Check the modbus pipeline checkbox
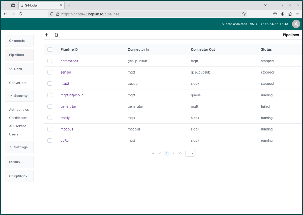 click(x=50, y=129)
